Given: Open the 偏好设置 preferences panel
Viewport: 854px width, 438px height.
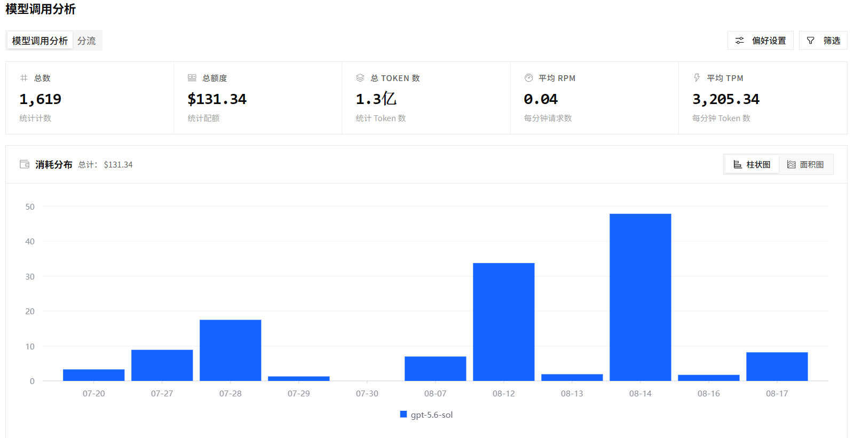Looking at the screenshot, I should (761, 41).
